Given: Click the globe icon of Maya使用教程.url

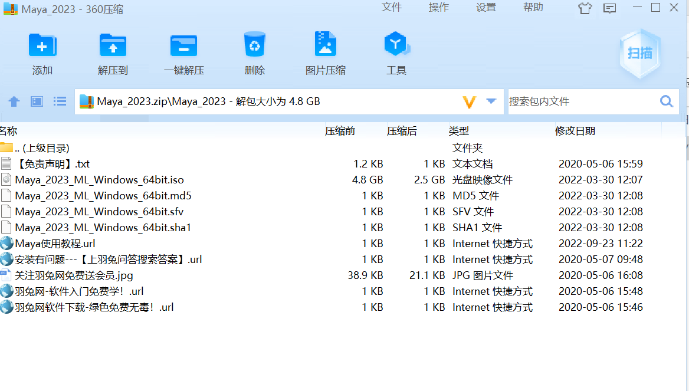Looking at the screenshot, I should tap(6, 243).
